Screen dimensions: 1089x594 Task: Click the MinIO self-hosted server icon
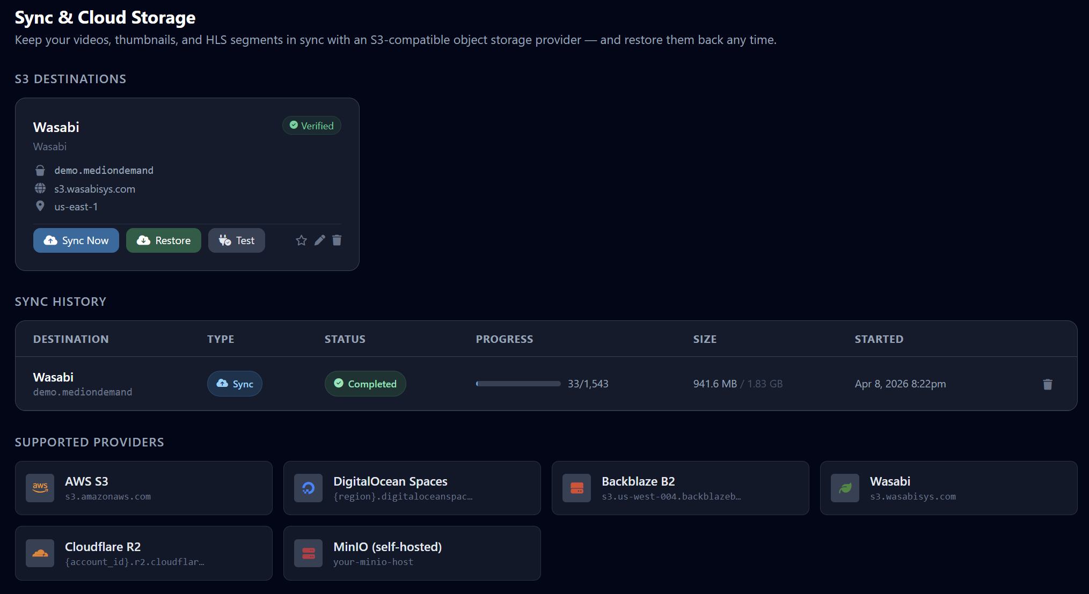click(309, 553)
